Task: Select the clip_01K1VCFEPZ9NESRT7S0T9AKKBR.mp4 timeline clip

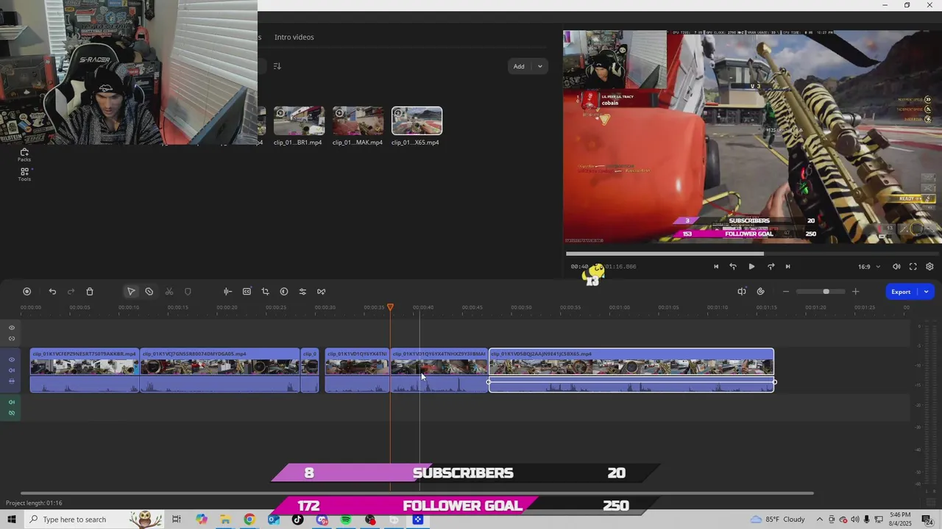Action: pyautogui.click(x=85, y=370)
